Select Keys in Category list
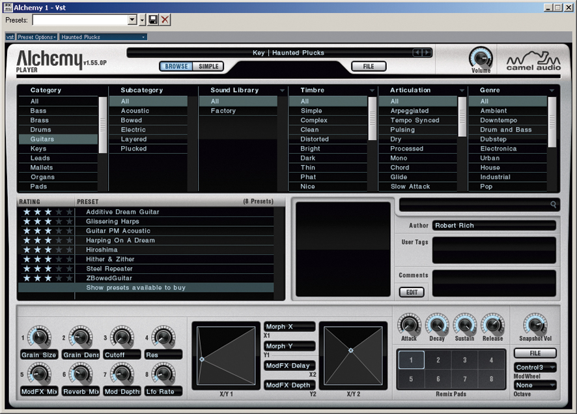This screenshot has width=577, height=414. 58,149
